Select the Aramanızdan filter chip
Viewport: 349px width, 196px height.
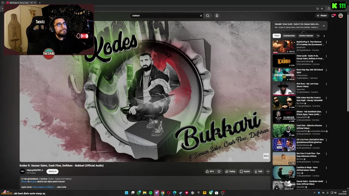289,36
